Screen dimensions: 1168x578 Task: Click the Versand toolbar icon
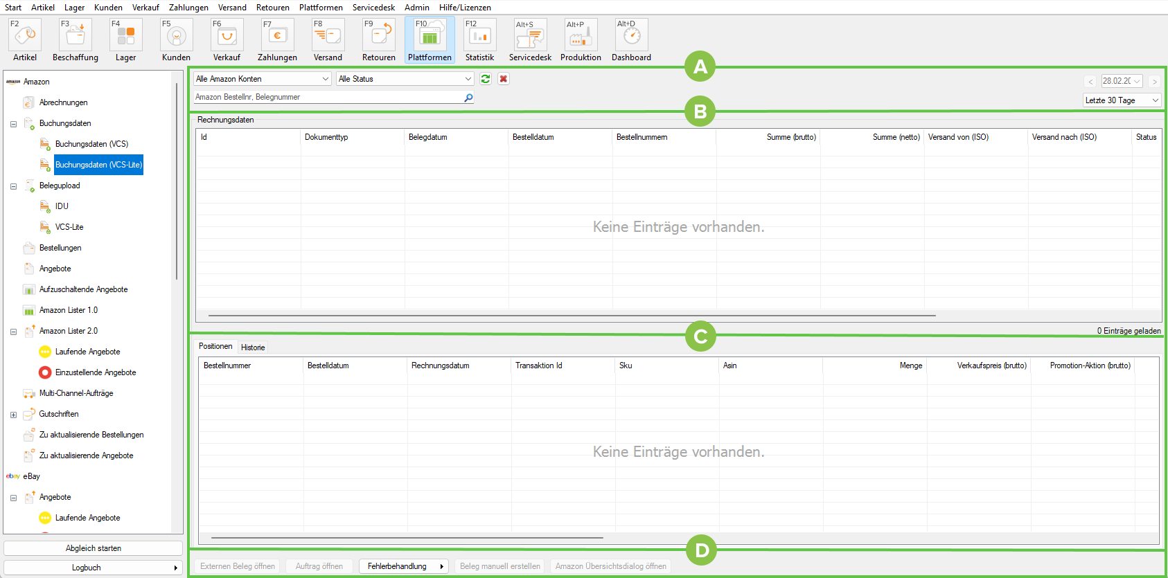(328, 40)
